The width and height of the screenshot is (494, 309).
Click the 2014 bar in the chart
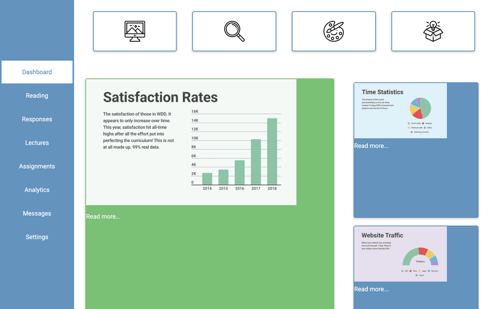(x=207, y=179)
